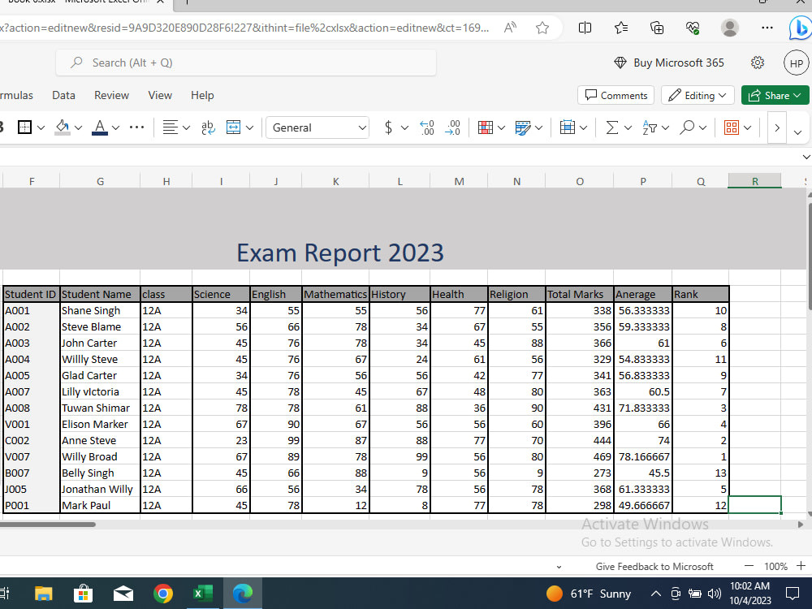Open the Borders tool
The width and height of the screenshot is (812, 609).
tap(24, 127)
